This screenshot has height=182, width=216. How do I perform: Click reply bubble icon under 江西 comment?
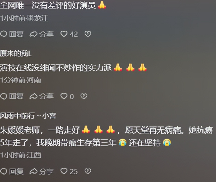tap(4, 171)
